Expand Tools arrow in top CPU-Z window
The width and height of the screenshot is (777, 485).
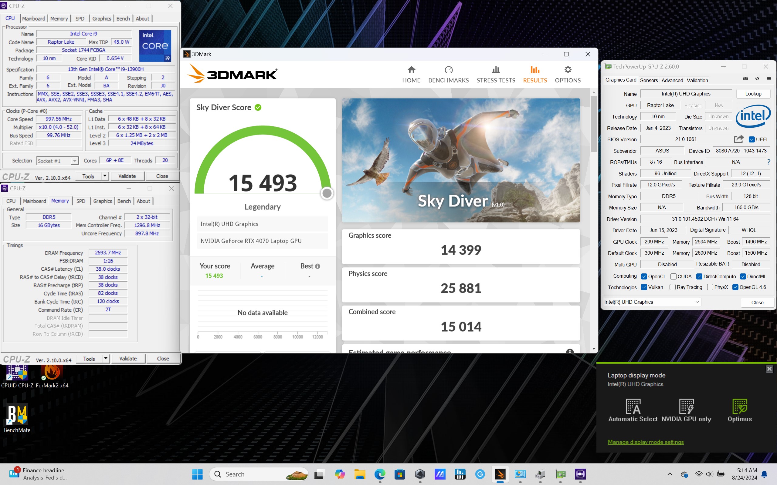105,176
